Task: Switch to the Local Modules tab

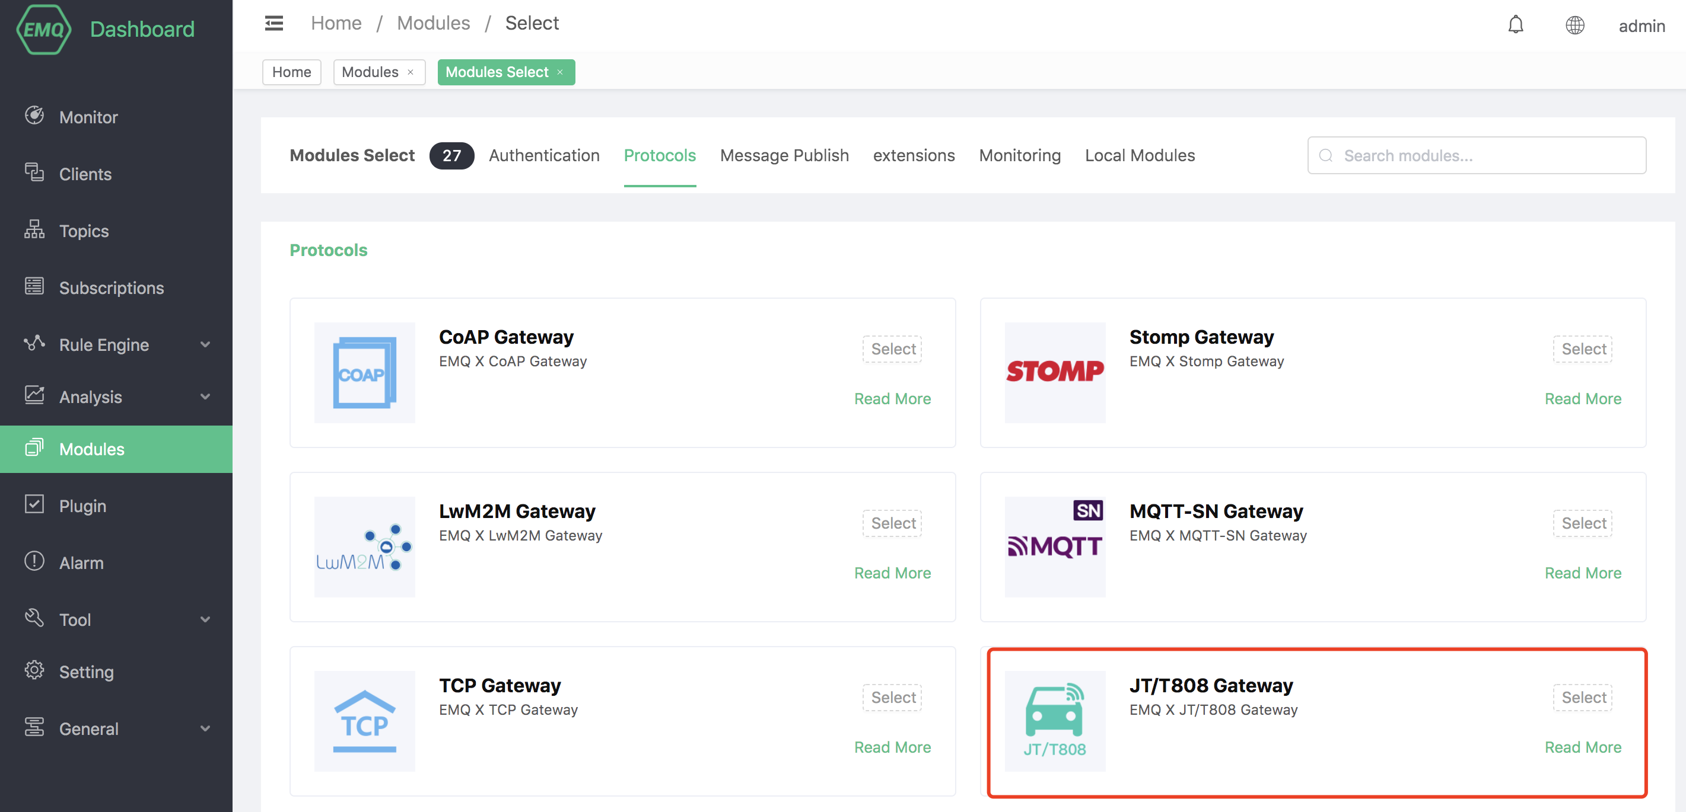Action: pyautogui.click(x=1140, y=156)
